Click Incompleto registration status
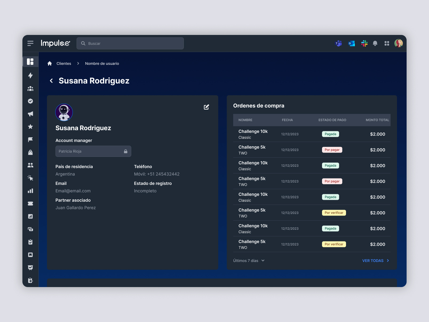Image resolution: width=429 pixels, height=322 pixels. click(145, 191)
